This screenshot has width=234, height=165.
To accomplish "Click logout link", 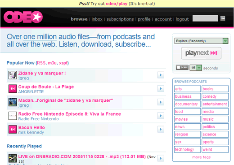I will pos(182,19).
